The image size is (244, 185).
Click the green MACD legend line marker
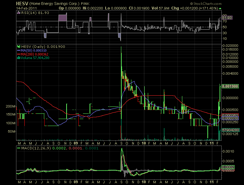pyautogui.click(x=19, y=148)
